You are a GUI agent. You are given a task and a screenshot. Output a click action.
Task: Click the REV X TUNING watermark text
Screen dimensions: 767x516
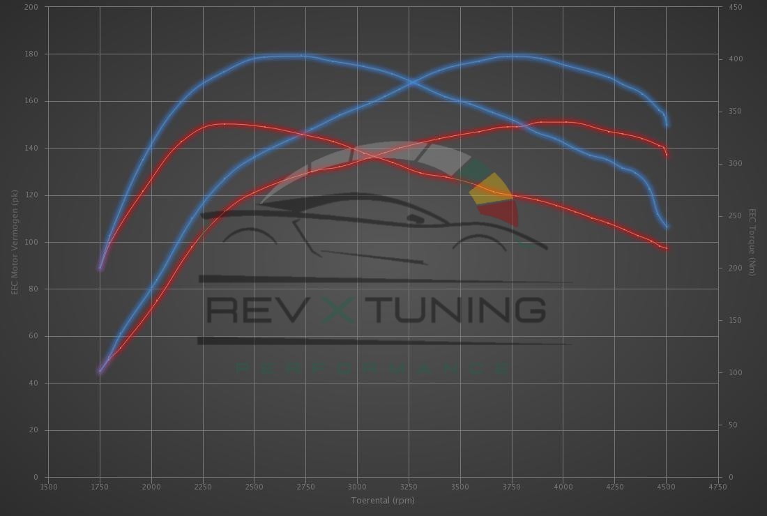[377, 310]
